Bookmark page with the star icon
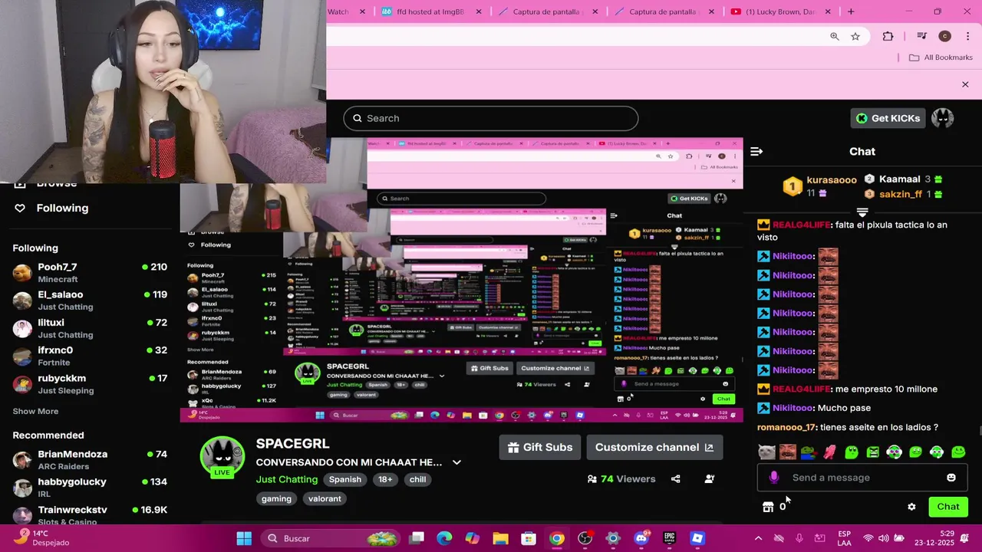The width and height of the screenshot is (982, 552). [855, 36]
